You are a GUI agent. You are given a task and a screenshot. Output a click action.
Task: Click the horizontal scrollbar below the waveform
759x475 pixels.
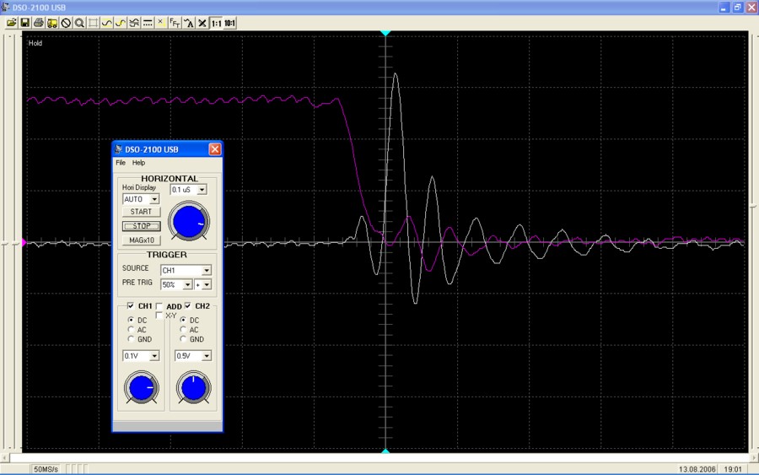(379, 457)
